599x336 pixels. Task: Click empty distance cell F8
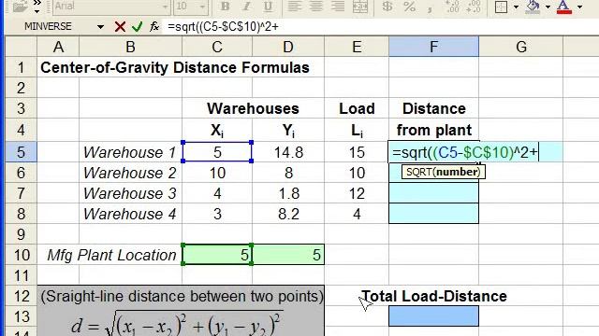(x=433, y=214)
